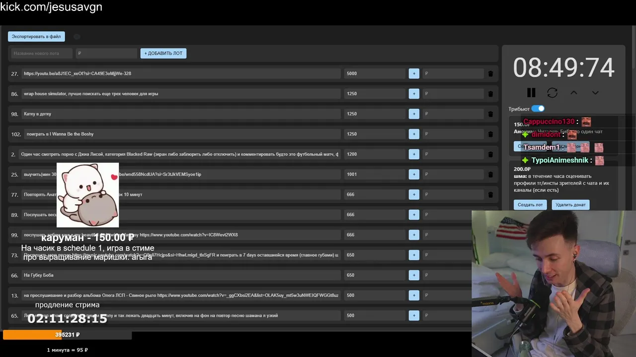Click plus button on Олега ЛСП album lot
636x357 pixels.
click(414, 295)
